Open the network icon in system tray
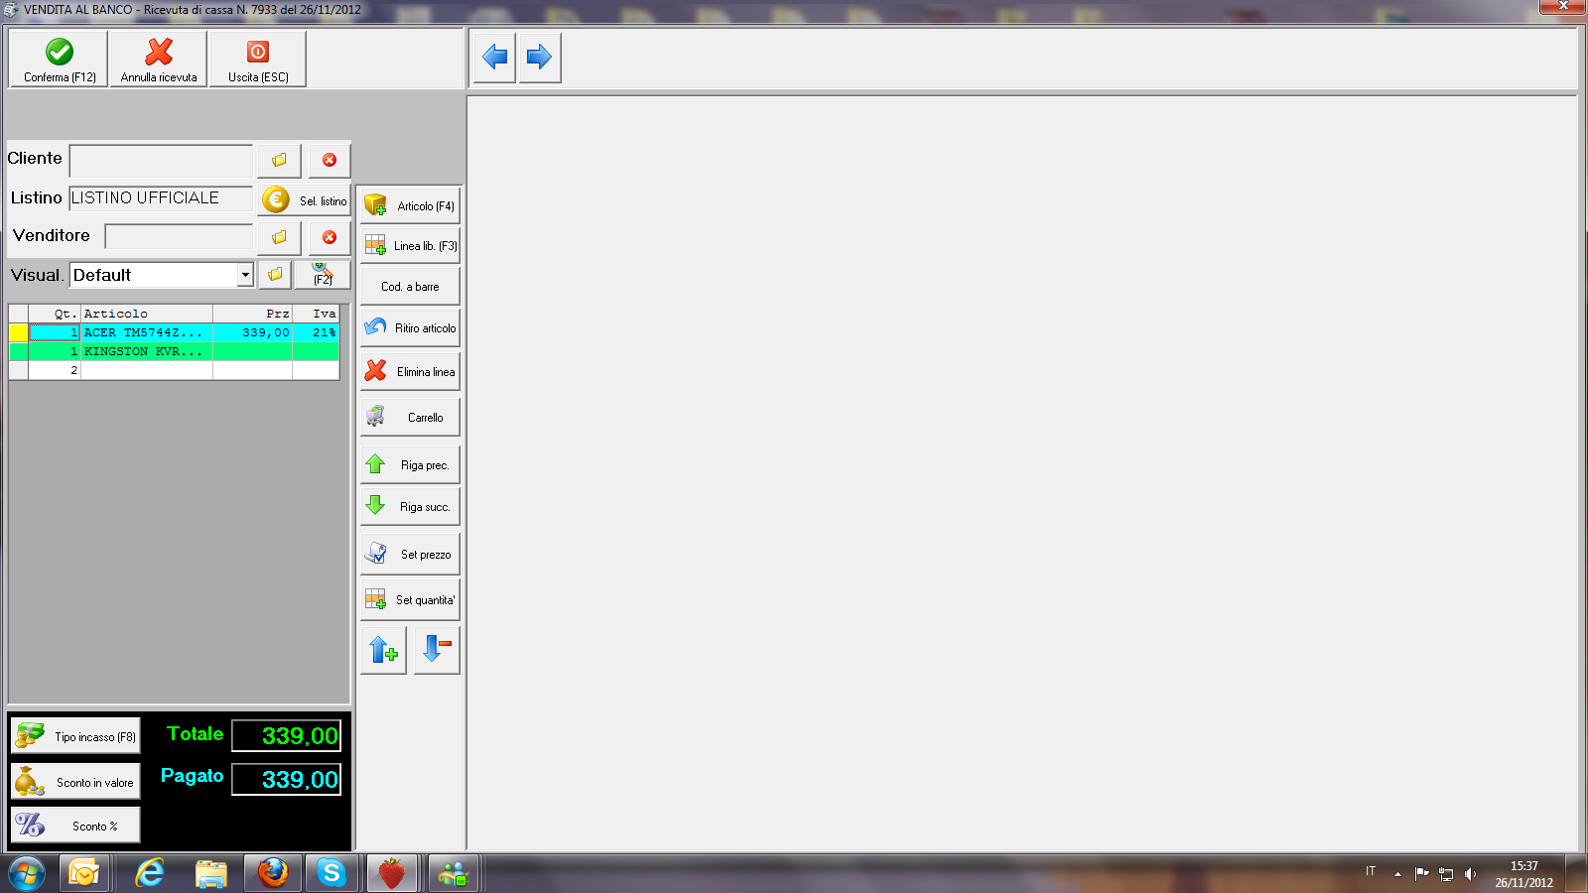This screenshot has height=893, width=1588. click(x=1446, y=874)
